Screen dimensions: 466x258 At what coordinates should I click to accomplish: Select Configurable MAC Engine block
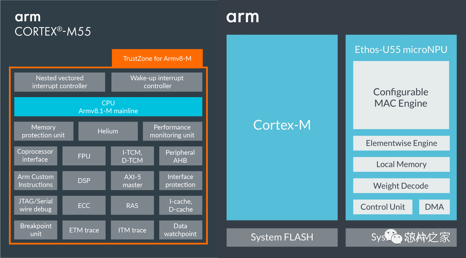tap(401, 95)
